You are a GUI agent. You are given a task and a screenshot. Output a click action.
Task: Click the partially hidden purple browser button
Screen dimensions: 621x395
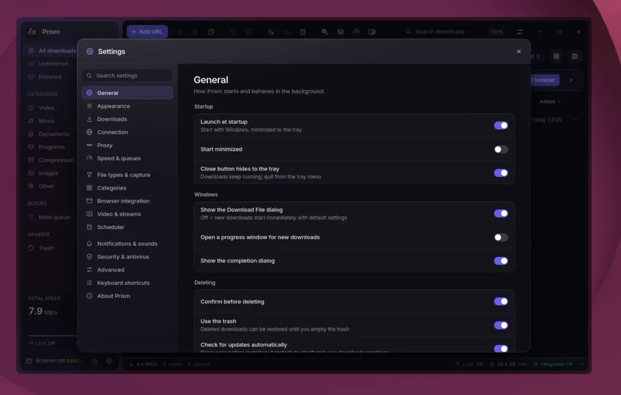coord(545,80)
